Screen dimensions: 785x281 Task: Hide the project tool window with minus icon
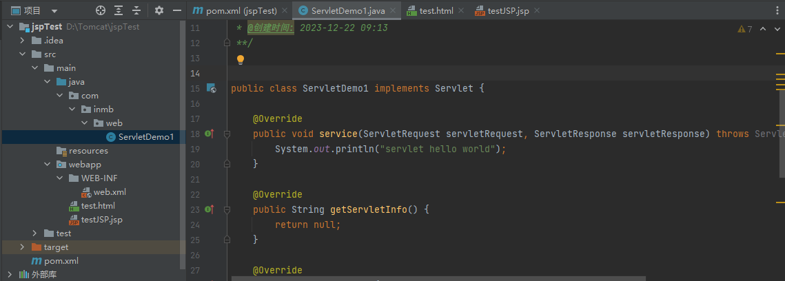(176, 10)
